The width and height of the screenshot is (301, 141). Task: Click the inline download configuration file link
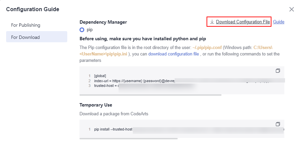point(174,54)
